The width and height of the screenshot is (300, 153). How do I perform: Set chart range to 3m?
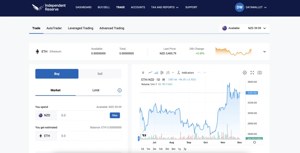click(x=167, y=149)
